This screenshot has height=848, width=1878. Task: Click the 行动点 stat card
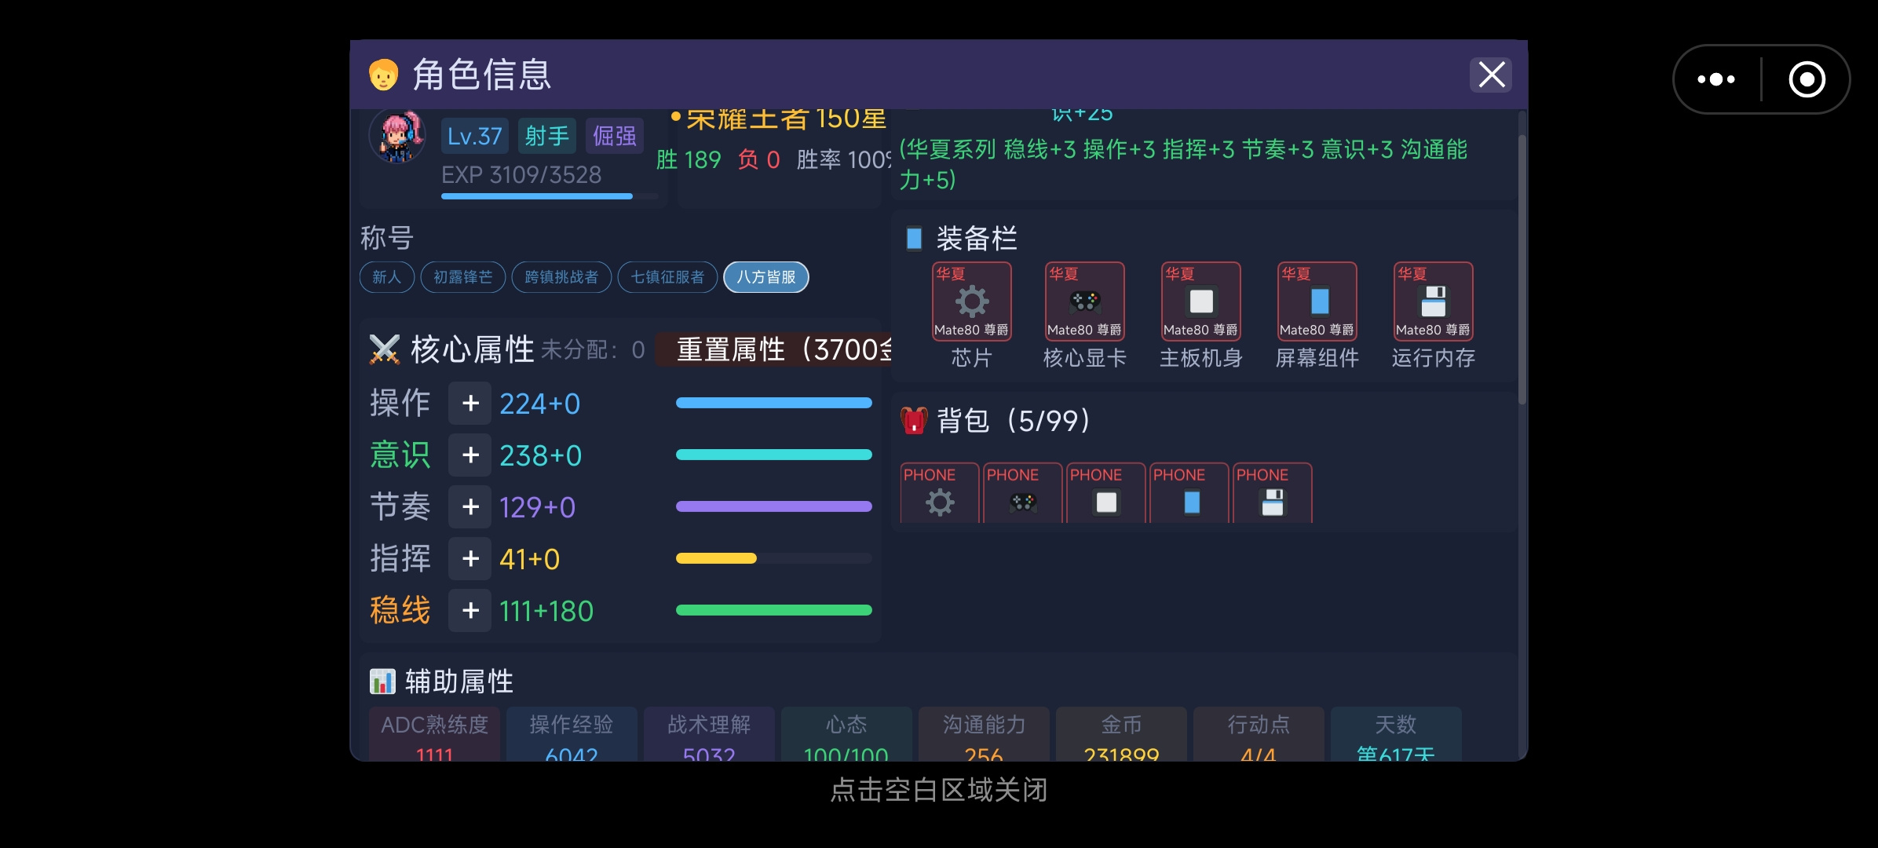(x=1259, y=734)
